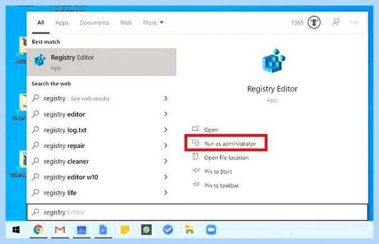This screenshot has height=244, width=379.
Task: Open the yellow sticky notes taskbar icon
Action: pos(124,229)
